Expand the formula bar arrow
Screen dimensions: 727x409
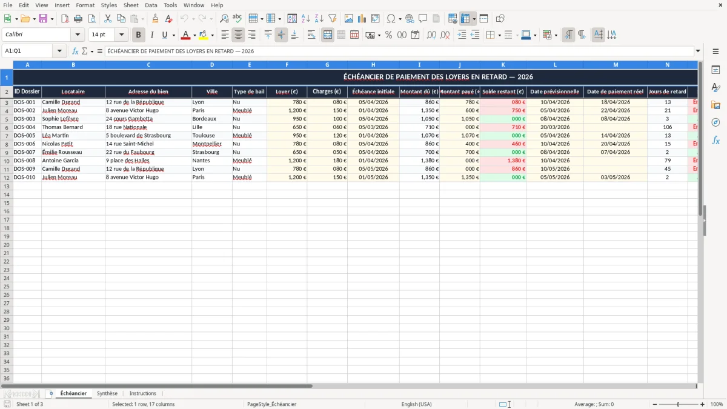click(698, 52)
